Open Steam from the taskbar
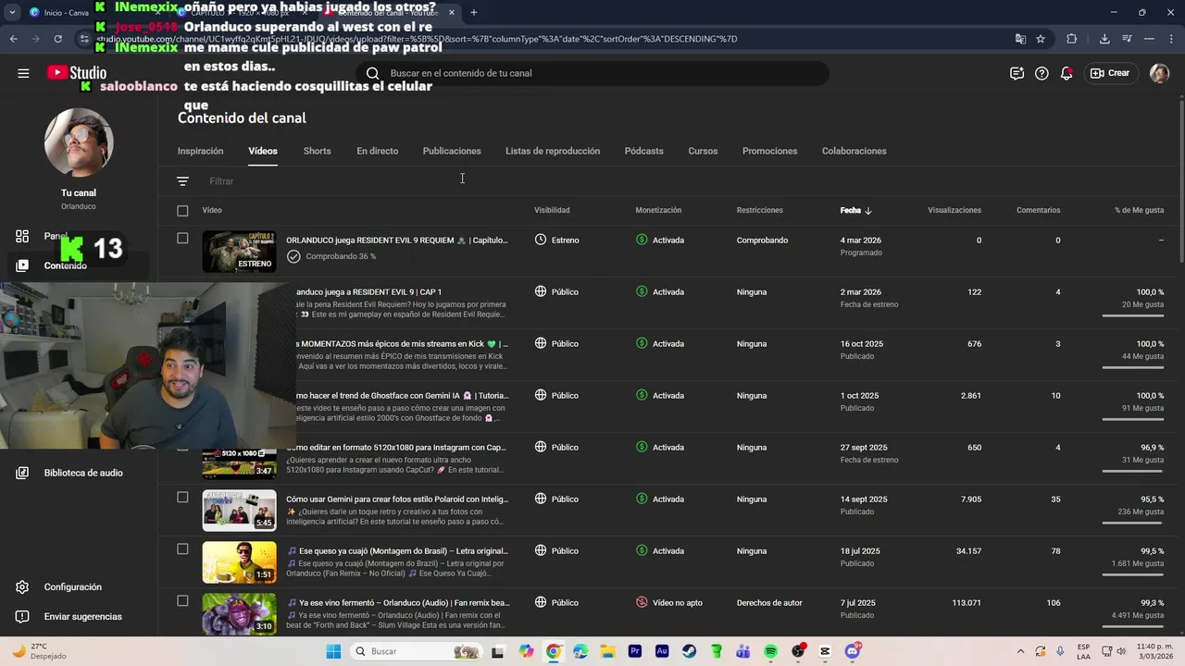Image resolution: width=1185 pixels, height=666 pixels. pyautogui.click(x=689, y=651)
